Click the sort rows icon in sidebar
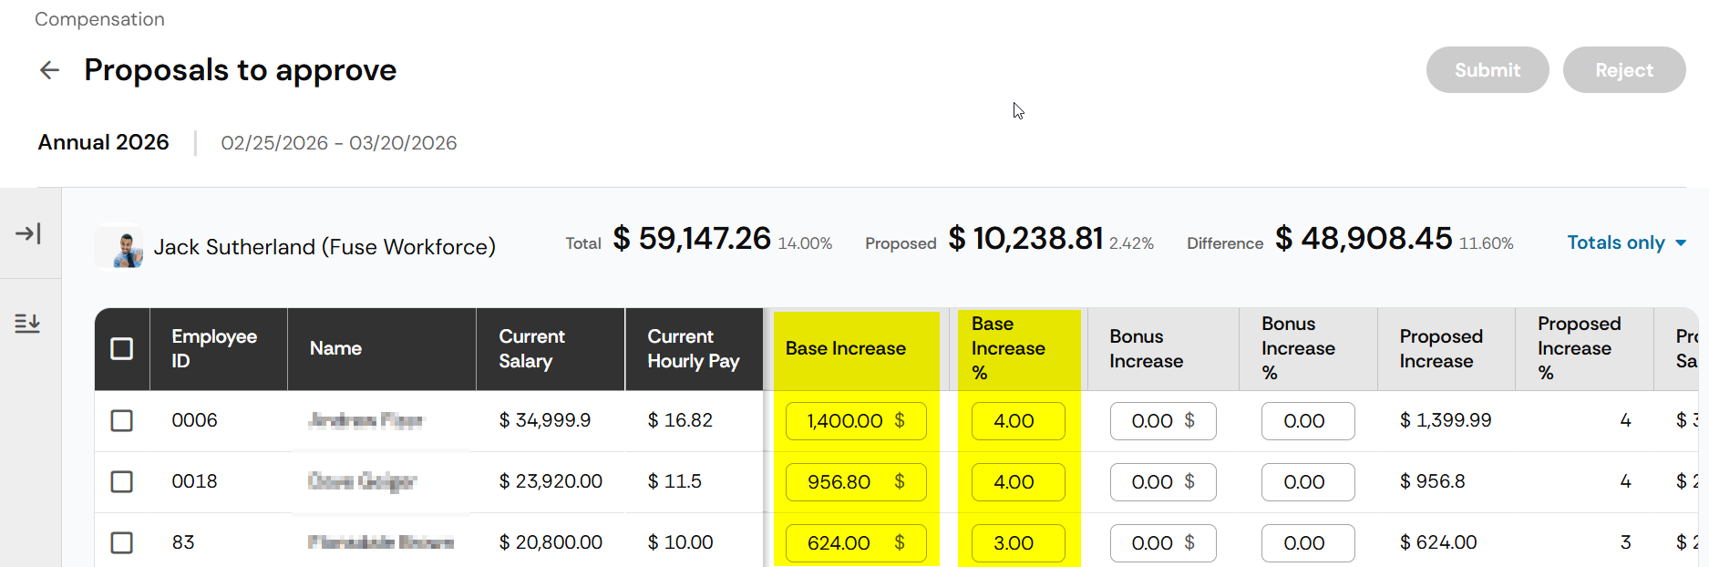The image size is (1709, 567). tap(27, 323)
